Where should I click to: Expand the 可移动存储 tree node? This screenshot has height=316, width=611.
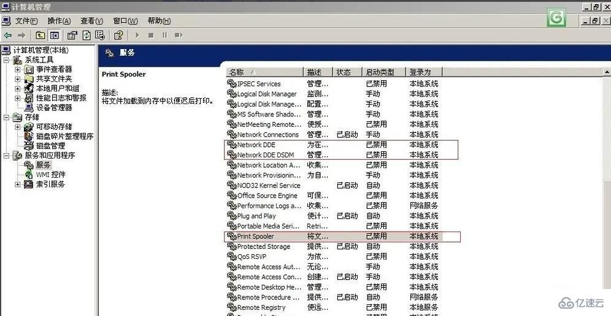(18, 127)
